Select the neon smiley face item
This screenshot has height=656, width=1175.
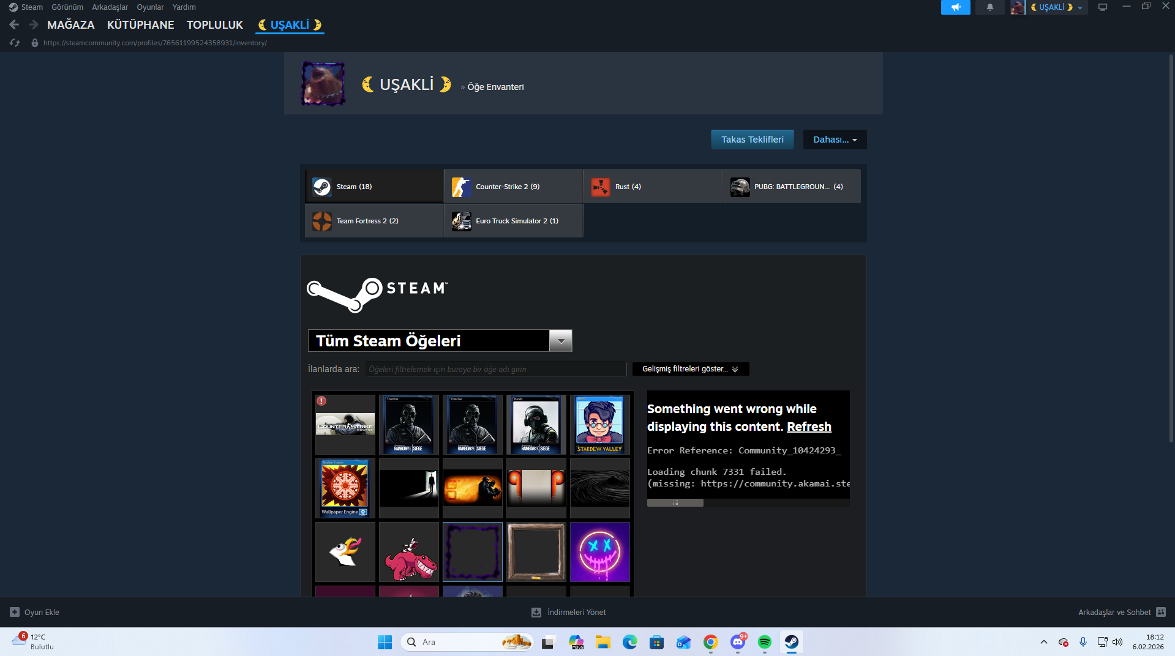pyautogui.click(x=600, y=552)
